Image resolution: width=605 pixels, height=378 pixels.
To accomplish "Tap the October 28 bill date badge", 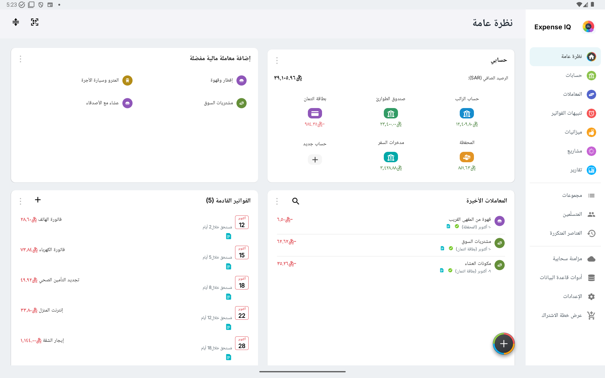I will [x=242, y=343].
